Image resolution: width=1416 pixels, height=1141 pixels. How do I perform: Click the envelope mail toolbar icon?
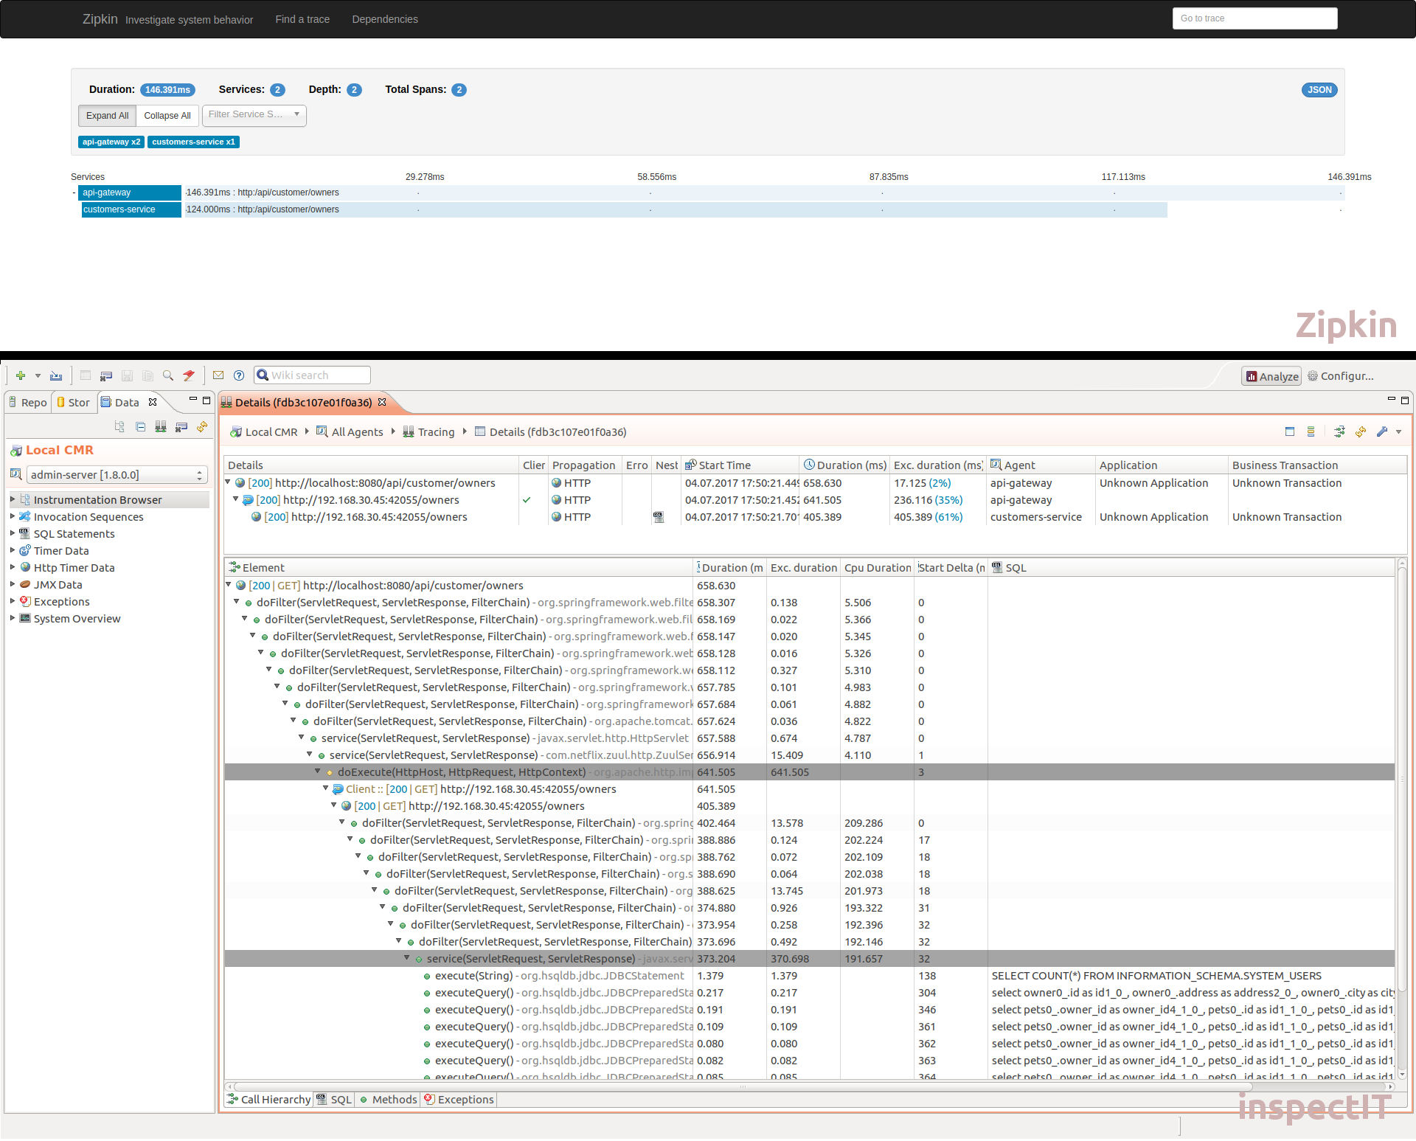coord(218,375)
